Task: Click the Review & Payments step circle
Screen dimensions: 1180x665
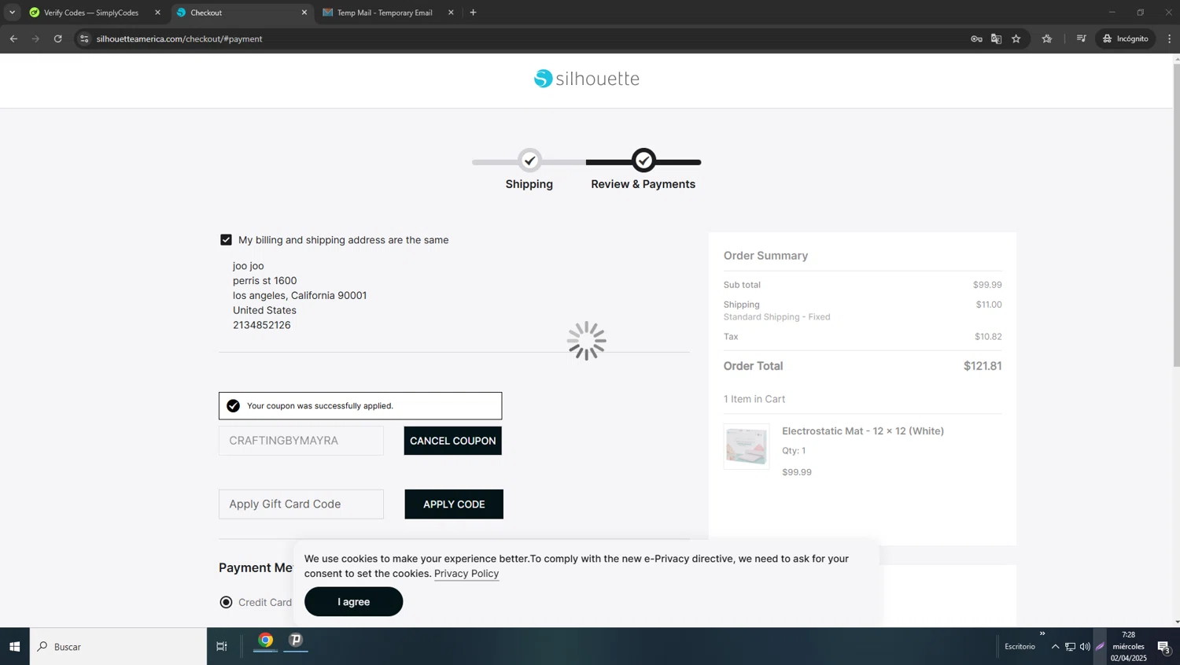Action: (644, 161)
